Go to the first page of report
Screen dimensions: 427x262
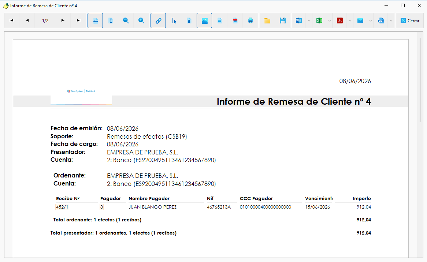point(12,20)
